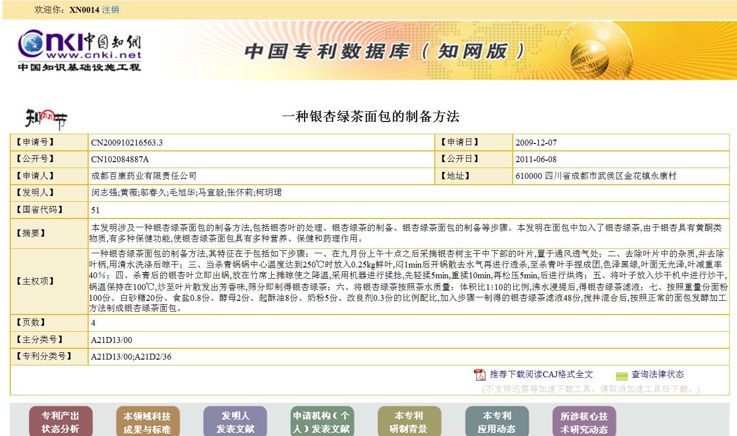This screenshot has width=737, height=436.
Task: Click the 注销 logout link
Action: coord(110,10)
